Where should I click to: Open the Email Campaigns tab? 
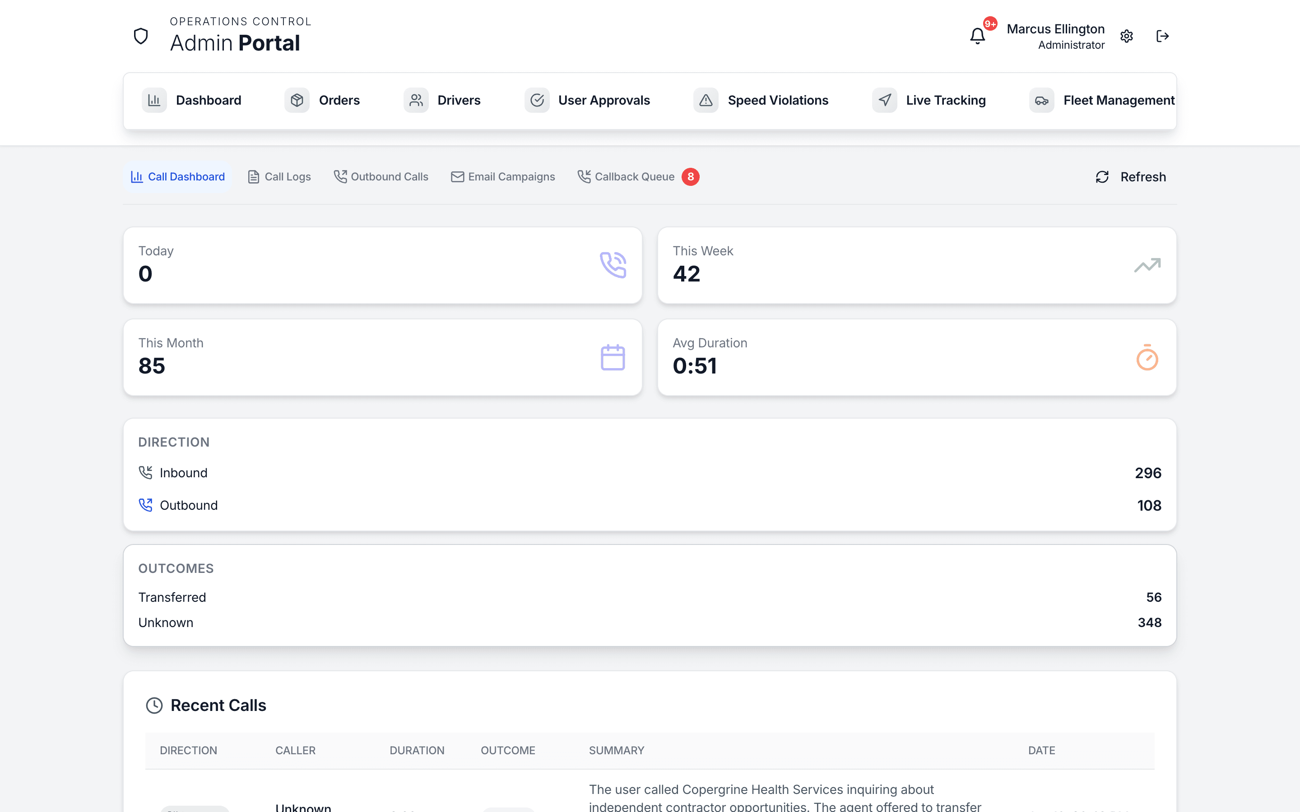(502, 176)
